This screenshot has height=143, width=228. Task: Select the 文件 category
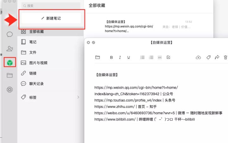point(50,52)
